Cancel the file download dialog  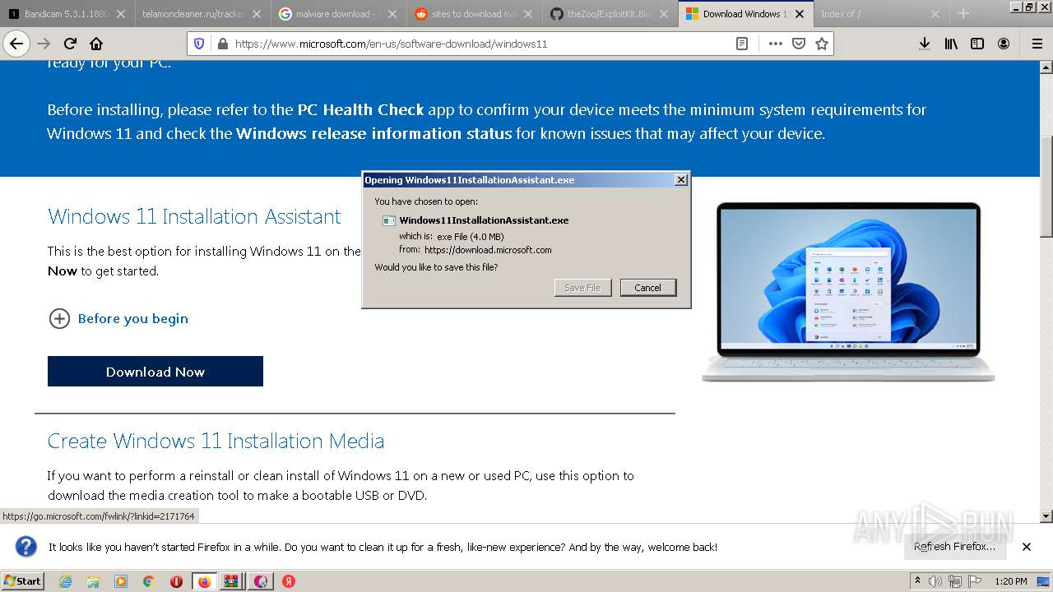pyautogui.click(x=647, y=288)
